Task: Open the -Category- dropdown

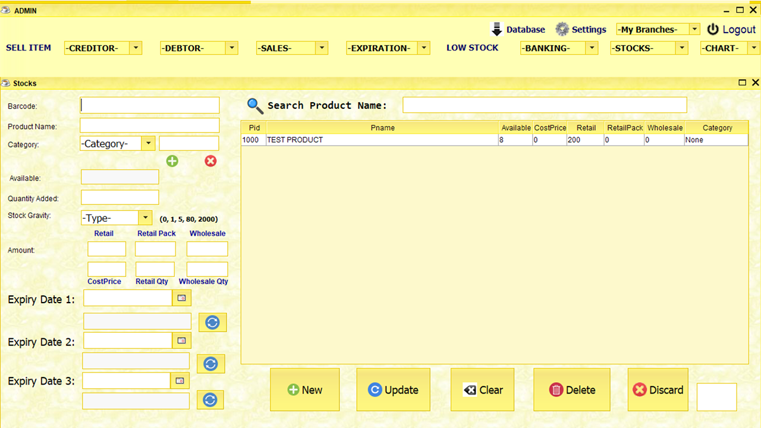Action: [147, 143]
